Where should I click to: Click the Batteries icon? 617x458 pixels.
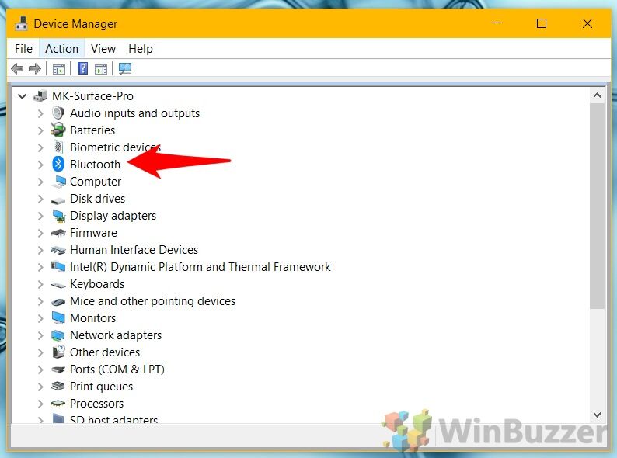pyautogui.click(x=58, y=130)
